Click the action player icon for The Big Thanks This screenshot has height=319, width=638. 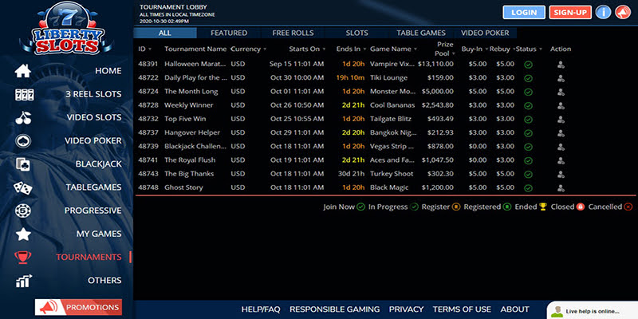point(561,174)
